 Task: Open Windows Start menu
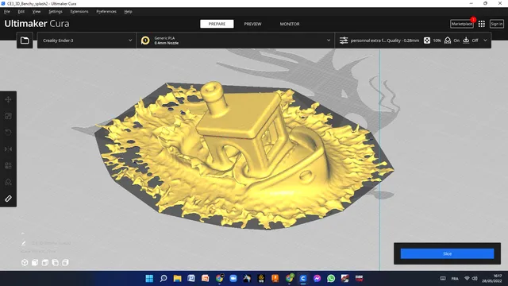pos(149,278)
